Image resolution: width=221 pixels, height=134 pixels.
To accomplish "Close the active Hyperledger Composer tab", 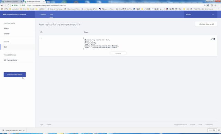I will coord(44,2).
